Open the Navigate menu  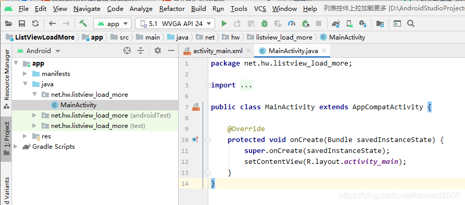point(87,9)
